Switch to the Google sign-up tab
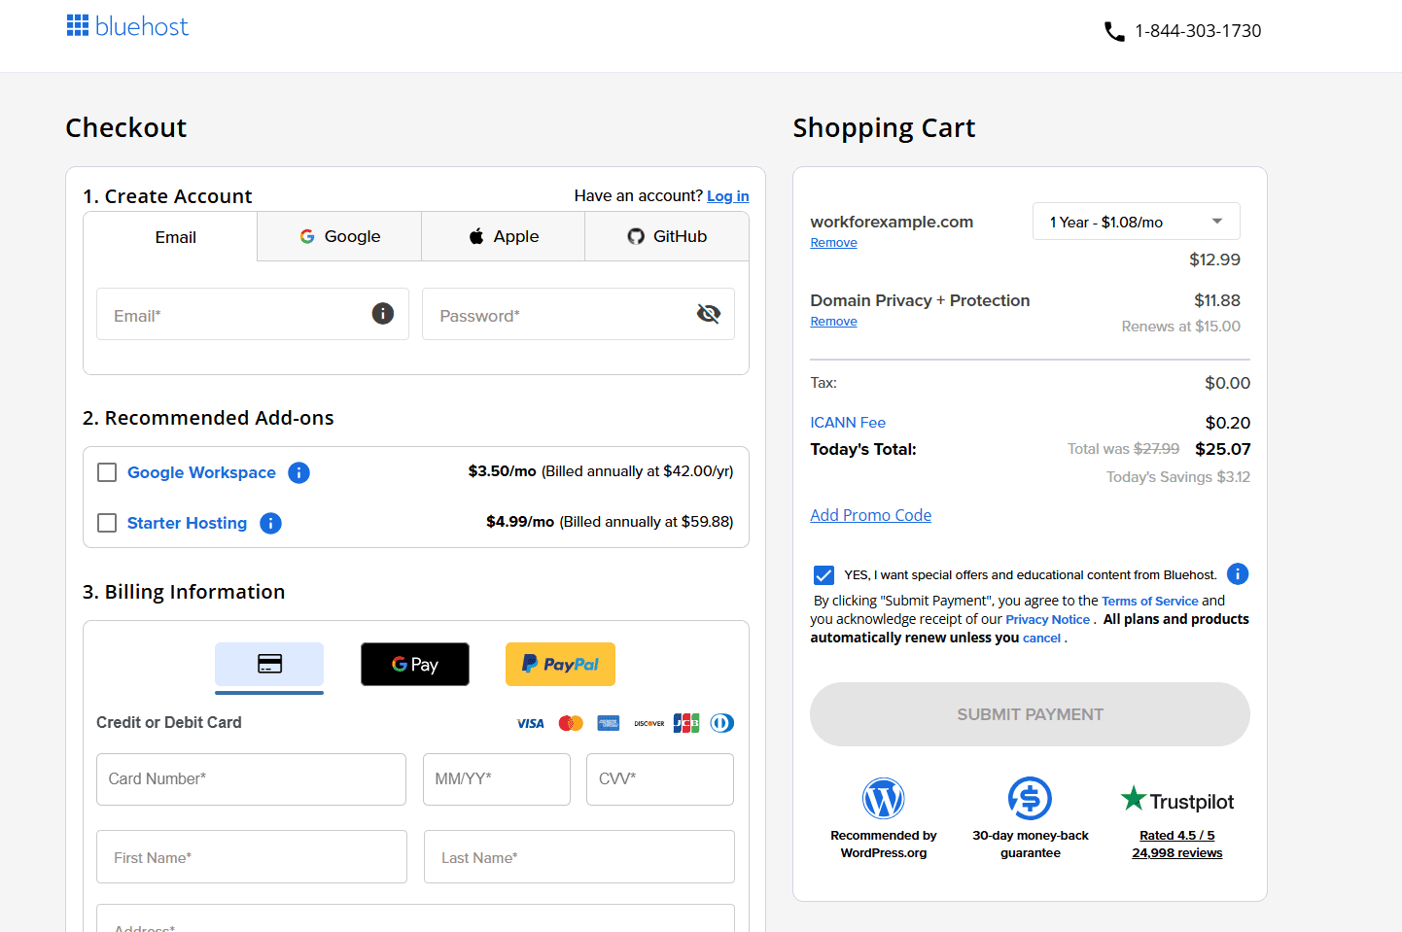Screen dimensions: 1402x932 [x=339, y=236]
